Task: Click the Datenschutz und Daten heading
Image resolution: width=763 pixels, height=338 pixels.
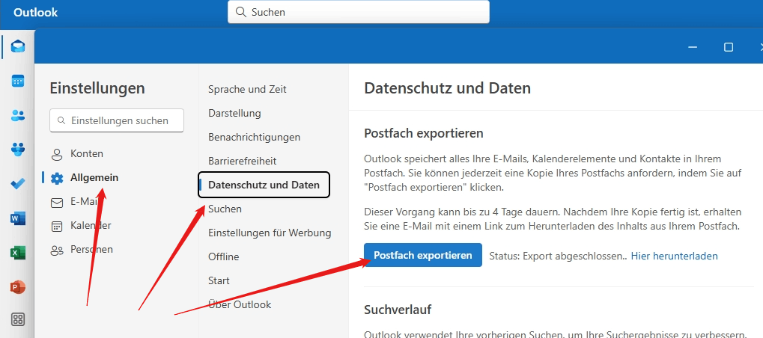Action: (447, 88)
